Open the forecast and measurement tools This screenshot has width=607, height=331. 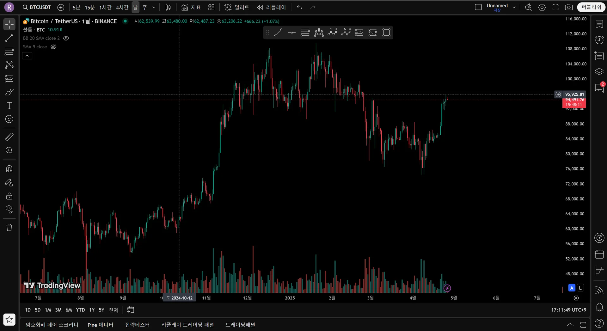[x=9, y=78]
